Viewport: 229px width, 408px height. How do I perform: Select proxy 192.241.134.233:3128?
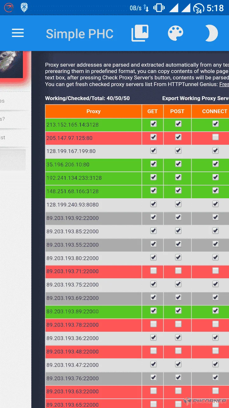(x=74, y=178)
